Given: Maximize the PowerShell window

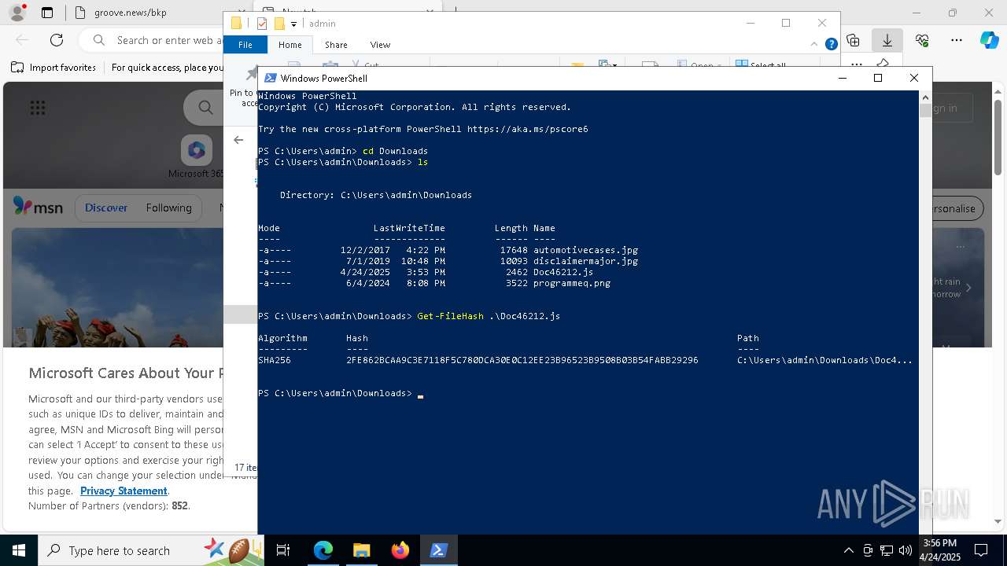Looking at the screenshot, I should tap(878, 78).
